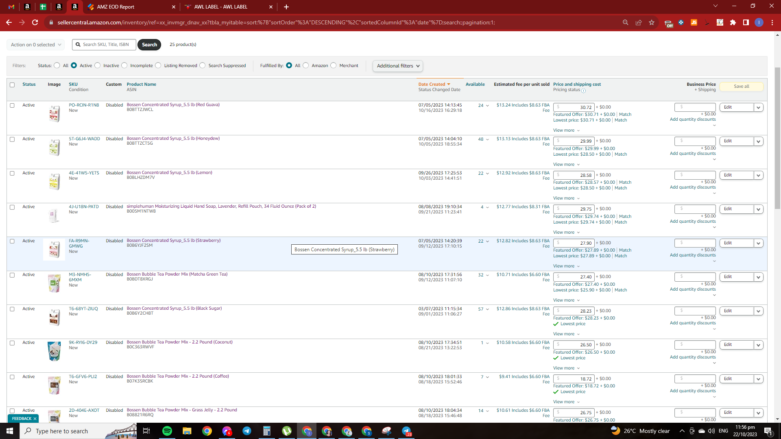Open the browser extensions puzzle icon
The height and width of the screenshot is (439, 781).
pos(733,22)
